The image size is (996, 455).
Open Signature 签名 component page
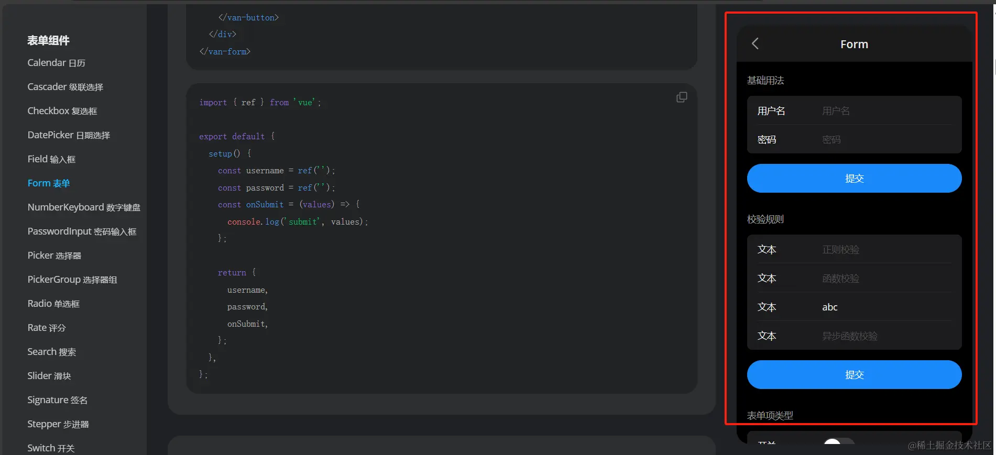(58, 400)
